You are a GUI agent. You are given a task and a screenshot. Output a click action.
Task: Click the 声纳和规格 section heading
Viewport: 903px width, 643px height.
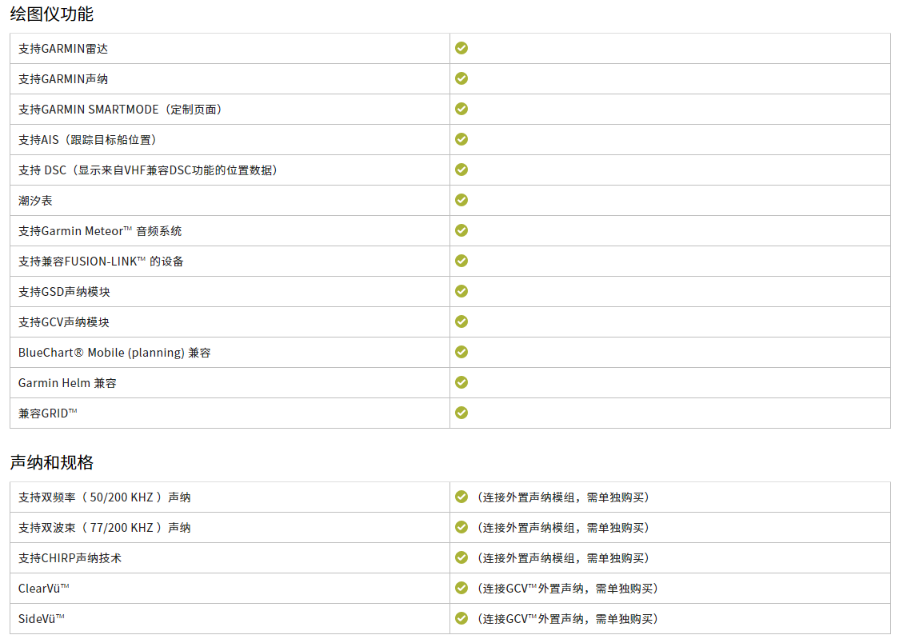(x=51, y=462)
